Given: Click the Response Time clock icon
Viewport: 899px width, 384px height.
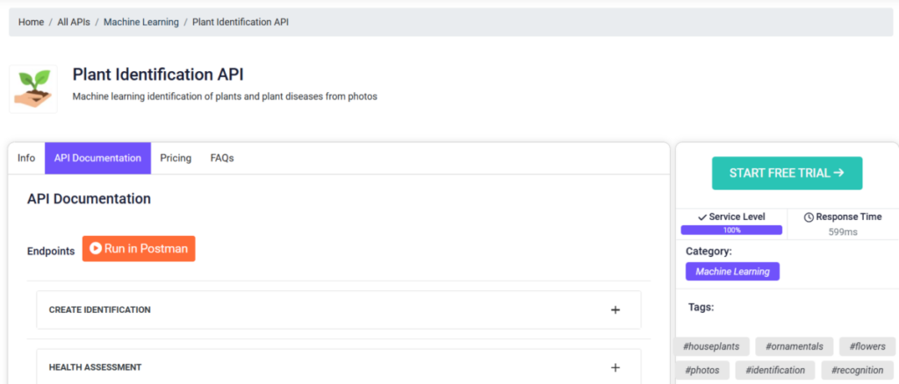Looking at the screenshot, I should tap(809, 217).
